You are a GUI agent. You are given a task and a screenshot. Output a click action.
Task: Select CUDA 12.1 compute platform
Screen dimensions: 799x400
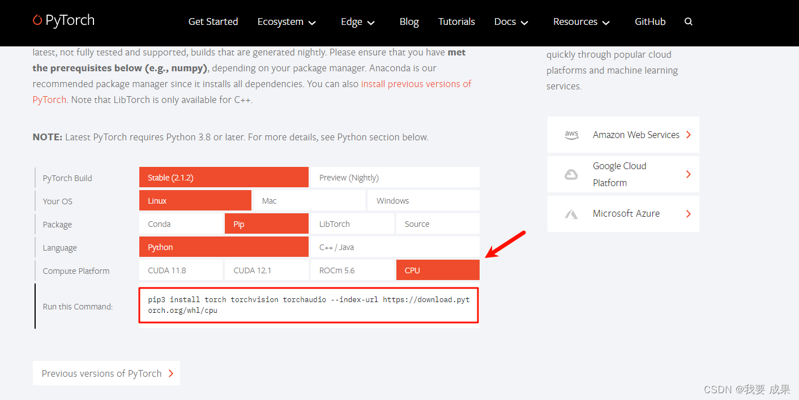(266, 270)
